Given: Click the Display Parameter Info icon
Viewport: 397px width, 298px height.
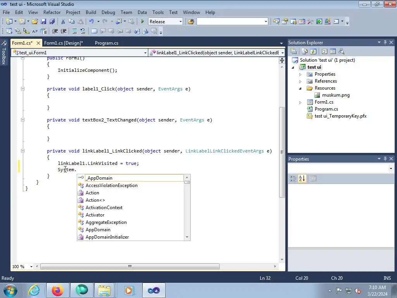Looking at the screenshot, I should click(x=18, y=31).
